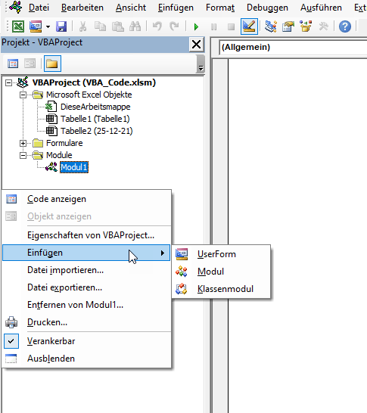Viewport: 367px width, 413px height.
Task: Toggle the Design Mode toolbar icon
Action: click(x=249, y=26)
